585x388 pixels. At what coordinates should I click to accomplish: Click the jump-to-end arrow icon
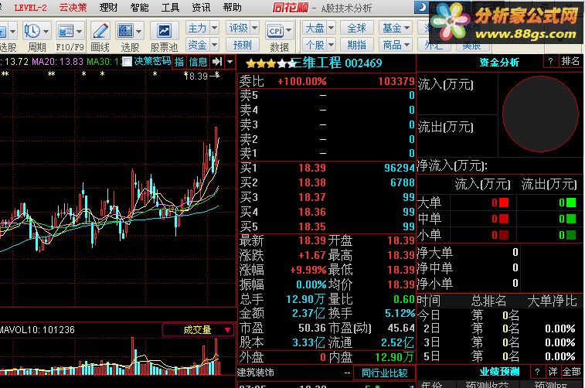216,62
